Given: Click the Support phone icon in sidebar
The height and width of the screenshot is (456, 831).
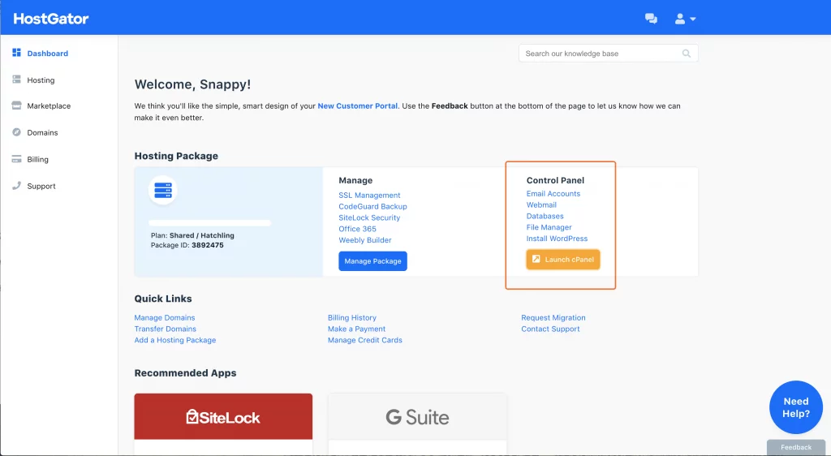Looking at the screenshot, I should 16,185.
